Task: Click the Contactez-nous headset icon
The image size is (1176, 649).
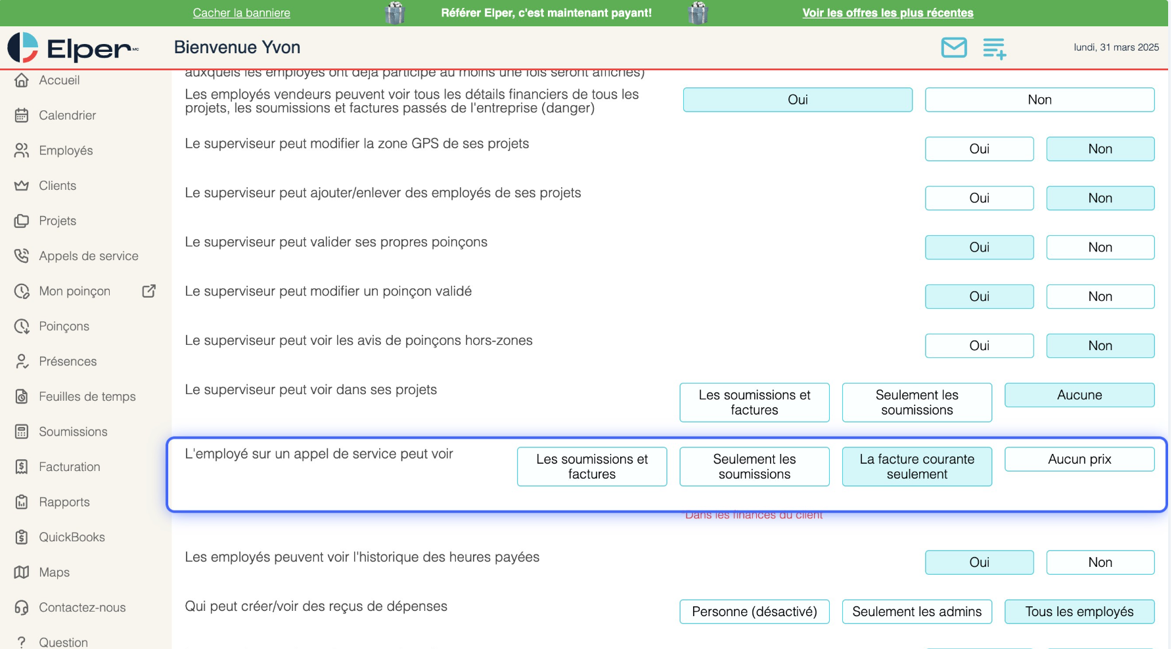Action: [22, 608]
